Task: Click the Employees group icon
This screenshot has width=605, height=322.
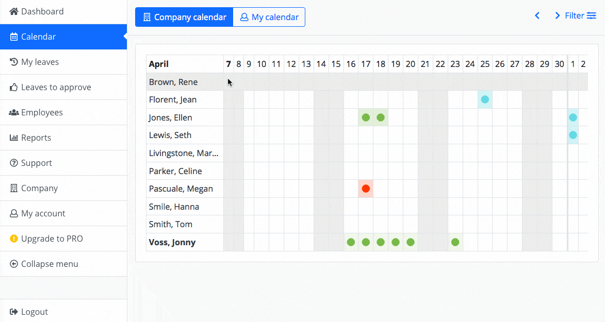Action: coord(14,112)
